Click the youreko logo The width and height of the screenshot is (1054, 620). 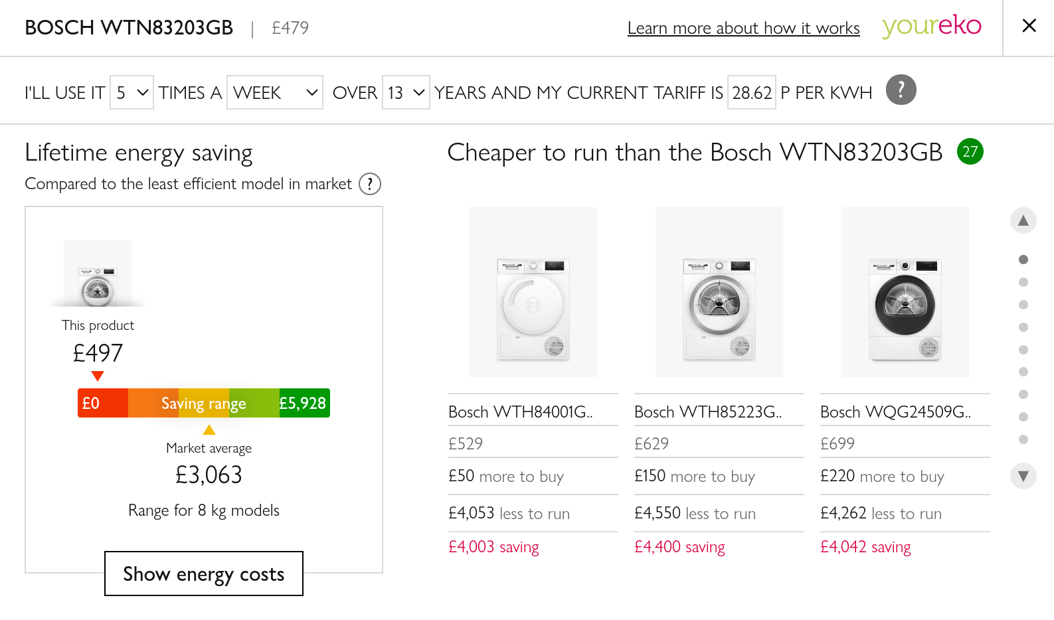coord(931,26)
